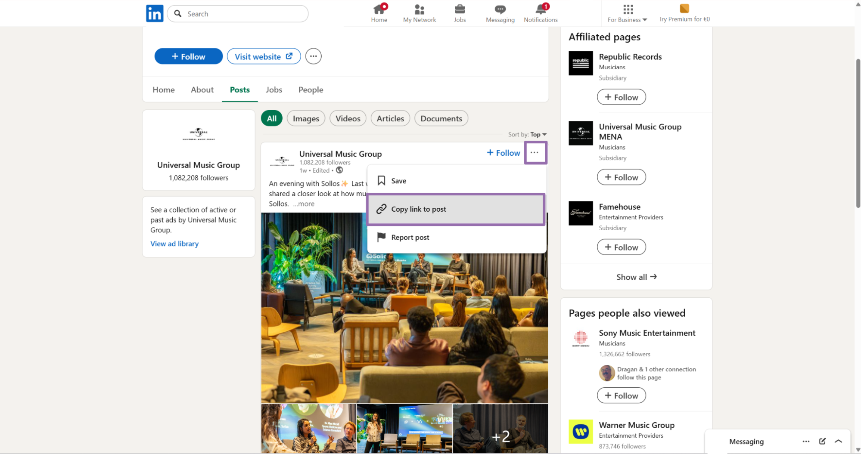Open Universal Music Group MENA page
The width and height of the screenshot is (861, 454).
point(640,132)
